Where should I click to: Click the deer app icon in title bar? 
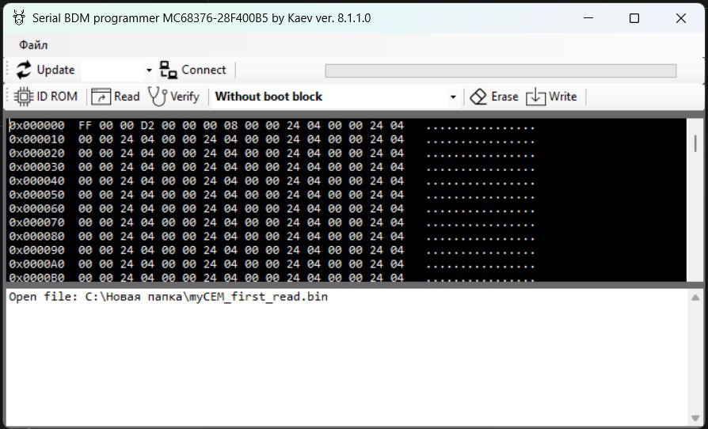point(19,17)
